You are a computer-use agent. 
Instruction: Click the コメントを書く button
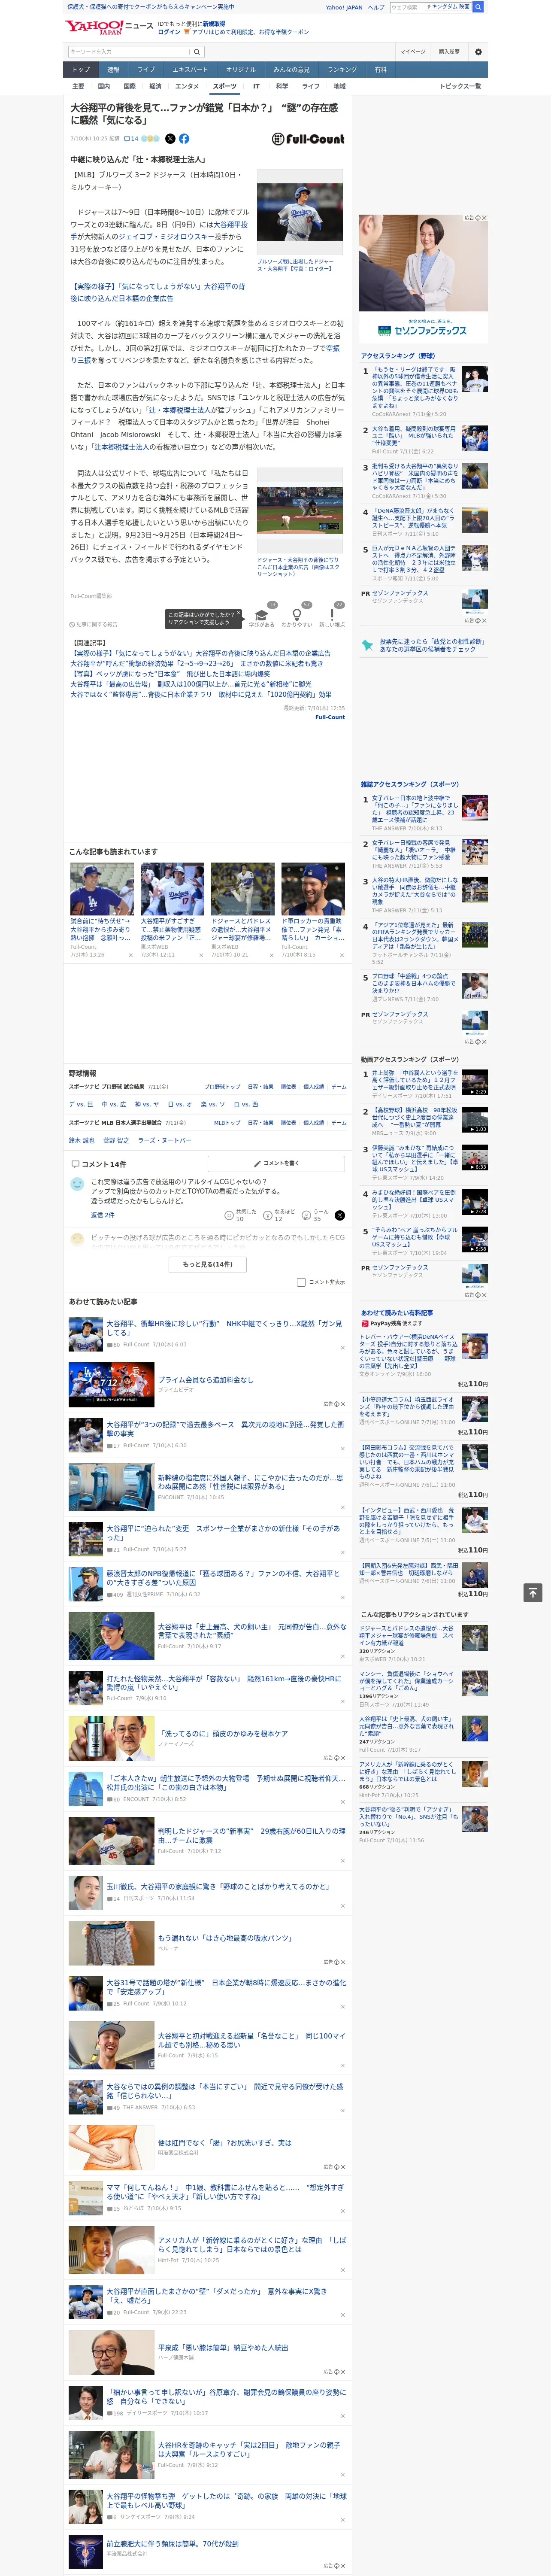click(x=276, y=1164)
